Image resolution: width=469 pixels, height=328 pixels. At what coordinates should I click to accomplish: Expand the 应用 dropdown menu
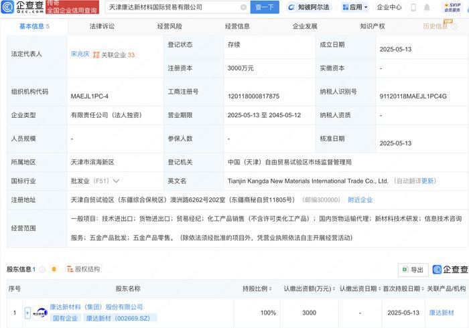(354, 7)
